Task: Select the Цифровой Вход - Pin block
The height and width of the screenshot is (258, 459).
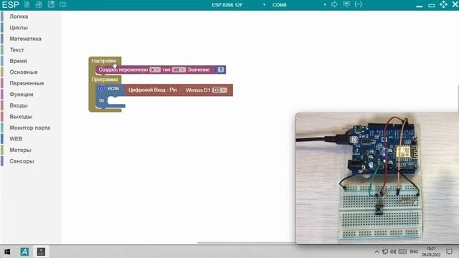Action: (153, 90)
